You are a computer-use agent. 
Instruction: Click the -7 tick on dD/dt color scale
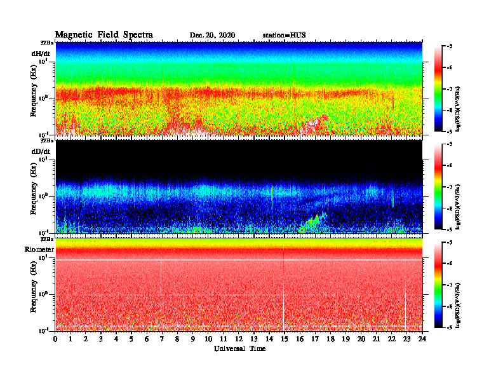pyautogui.click(x=450, y=187)
